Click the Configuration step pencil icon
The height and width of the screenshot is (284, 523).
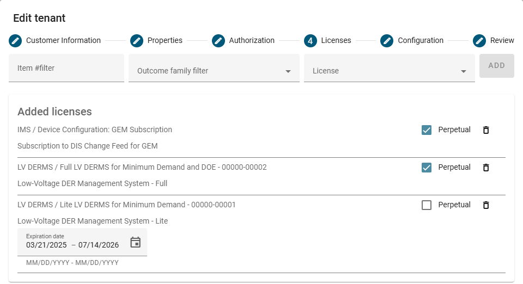(387, 41)
